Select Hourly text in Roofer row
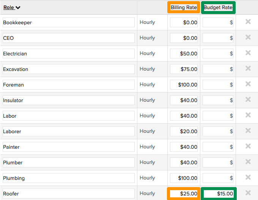The image size is (258, 200). pyautogui.click(x=147, y=194)
